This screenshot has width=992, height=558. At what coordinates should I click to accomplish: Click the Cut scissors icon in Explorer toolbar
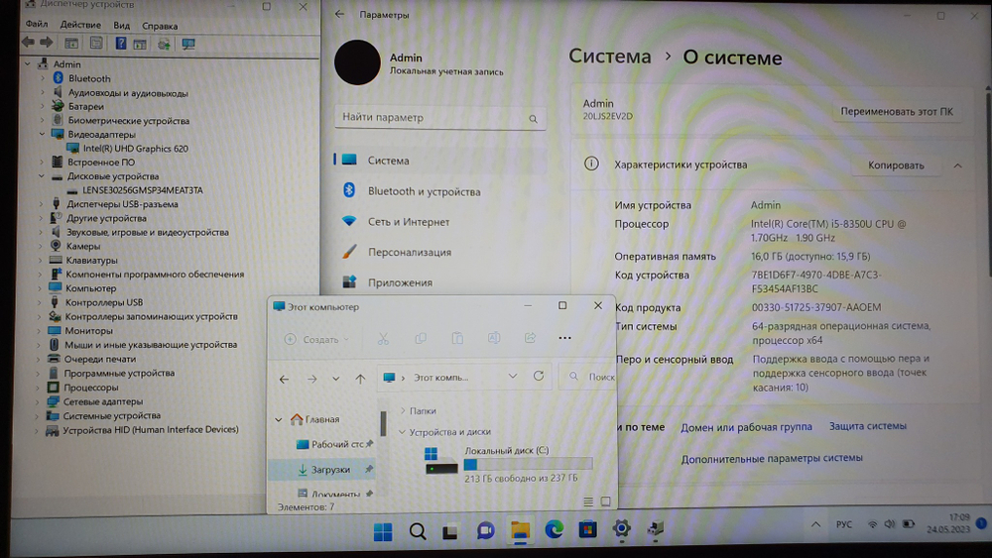[x=383, y=339]
